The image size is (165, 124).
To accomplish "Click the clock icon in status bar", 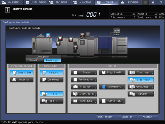I will coord(2,122).
